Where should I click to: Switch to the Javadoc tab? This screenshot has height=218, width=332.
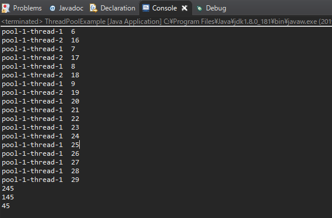click(x=66, y=8)
